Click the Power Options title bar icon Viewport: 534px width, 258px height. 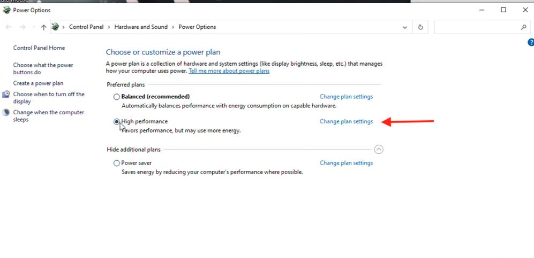(6, 10)
